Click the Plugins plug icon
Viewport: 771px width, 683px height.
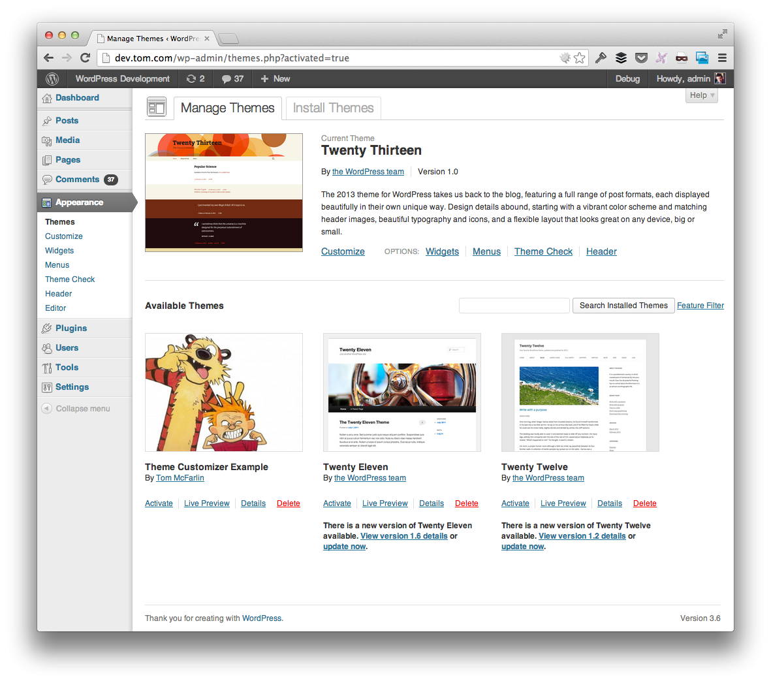coord(47,328)
